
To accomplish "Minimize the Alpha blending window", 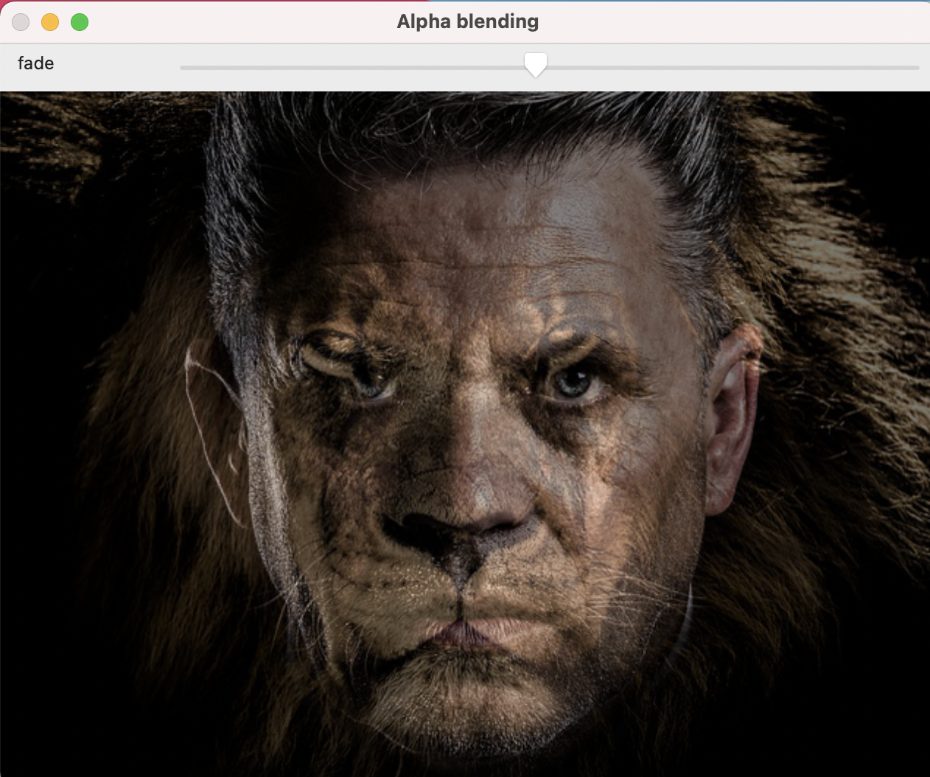I will pyautogui.click(x=50, y=22).
